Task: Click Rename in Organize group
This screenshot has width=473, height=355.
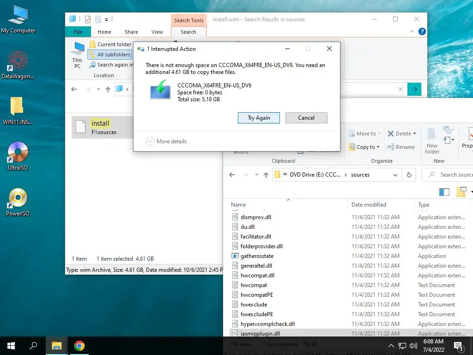Action: (400, 147)
